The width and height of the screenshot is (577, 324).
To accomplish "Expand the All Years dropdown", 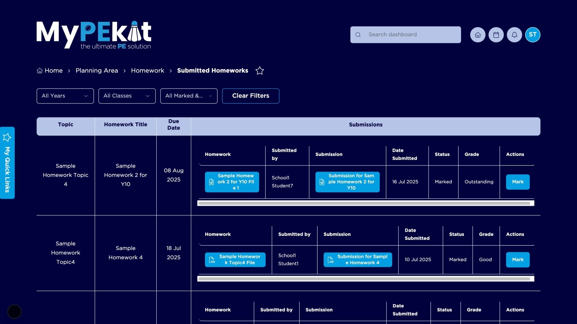I will pos(65,96).
